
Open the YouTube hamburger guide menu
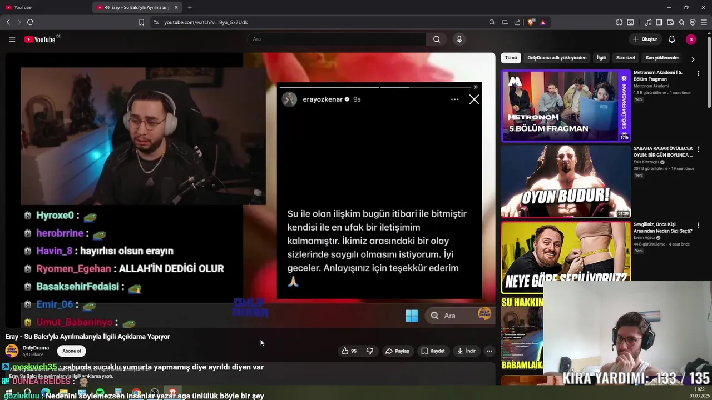(12, 39)
